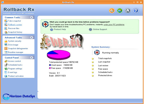This screenshot has width=146, height=104.
Task: Collapse the Common Tasks panel
Action: tap(32, 17)
